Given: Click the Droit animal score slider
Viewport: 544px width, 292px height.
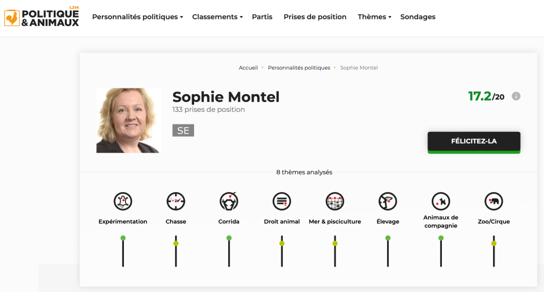Looking at the screenshot, I should (x=282, y=251).
